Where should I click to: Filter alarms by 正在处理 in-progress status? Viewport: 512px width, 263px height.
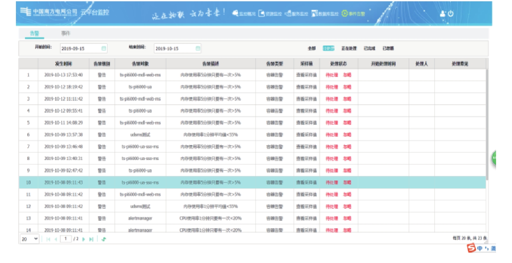(349, 48)
